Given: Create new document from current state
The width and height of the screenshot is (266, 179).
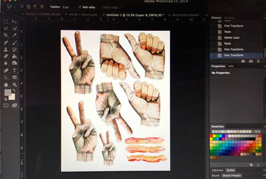Looking at the screenshot, I should click(x=243, y=61).
